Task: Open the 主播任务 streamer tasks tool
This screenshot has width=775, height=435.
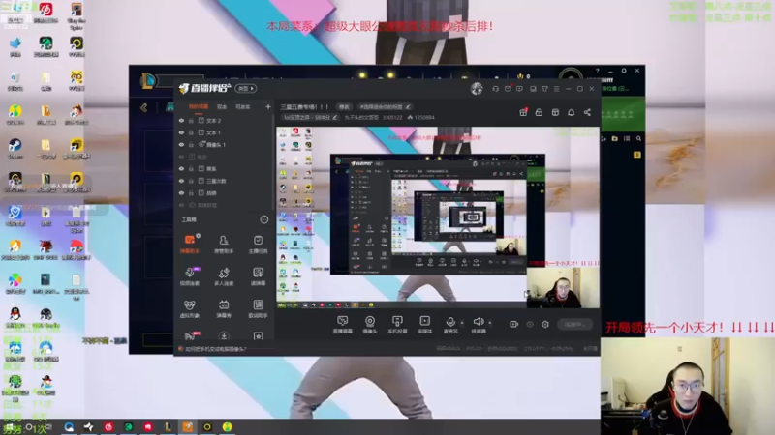Action: 258,244
